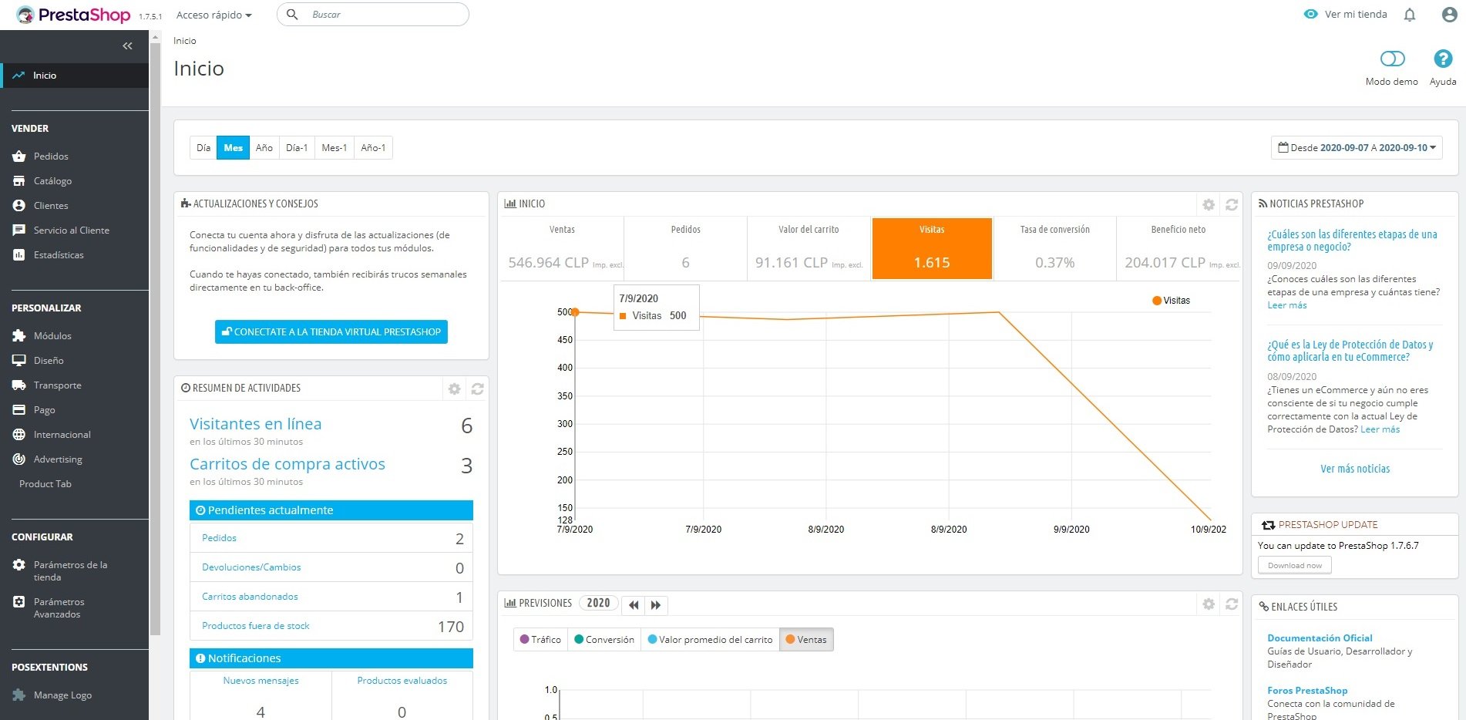Select the Tasa de conversión metric tile
This screenshot has width=1466, height=720.
(1055, 248)
